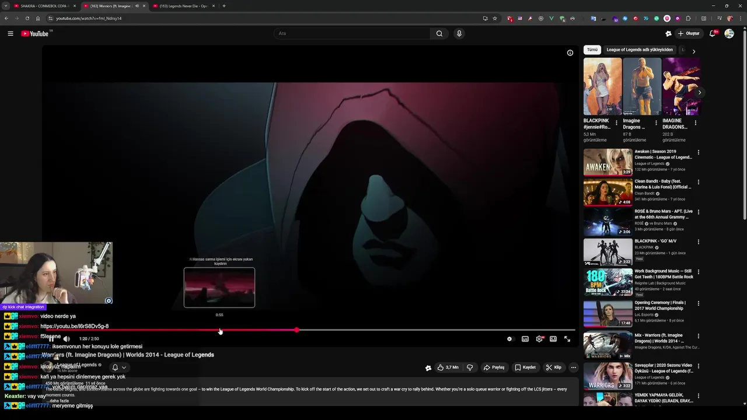Open Awaken Season 2019 Cinematic video
The height and width of the screenshot is (420, 747).
pyautogui.click(x=608, y=162)
